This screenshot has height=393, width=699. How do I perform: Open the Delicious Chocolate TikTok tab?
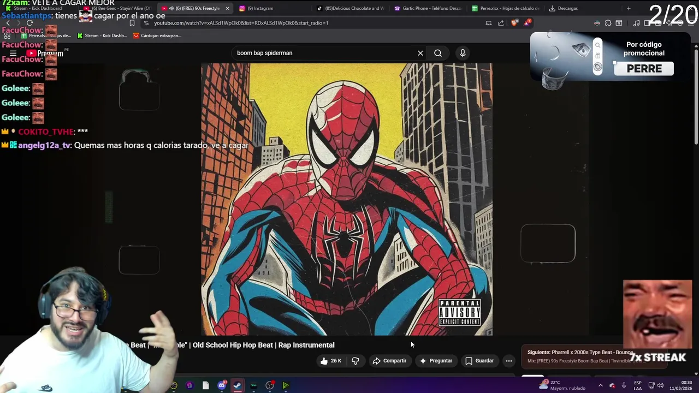(x=351, y=8)
